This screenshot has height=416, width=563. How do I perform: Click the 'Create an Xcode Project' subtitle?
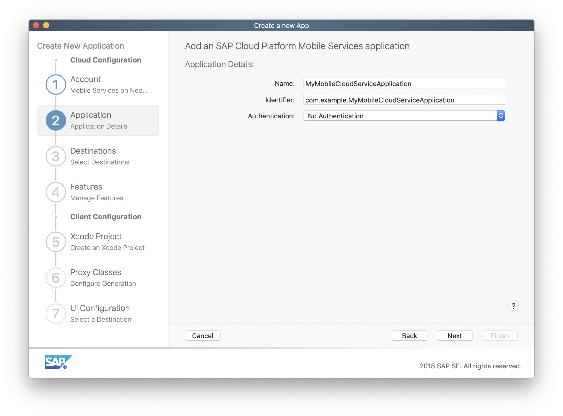(x=107, y=248)
